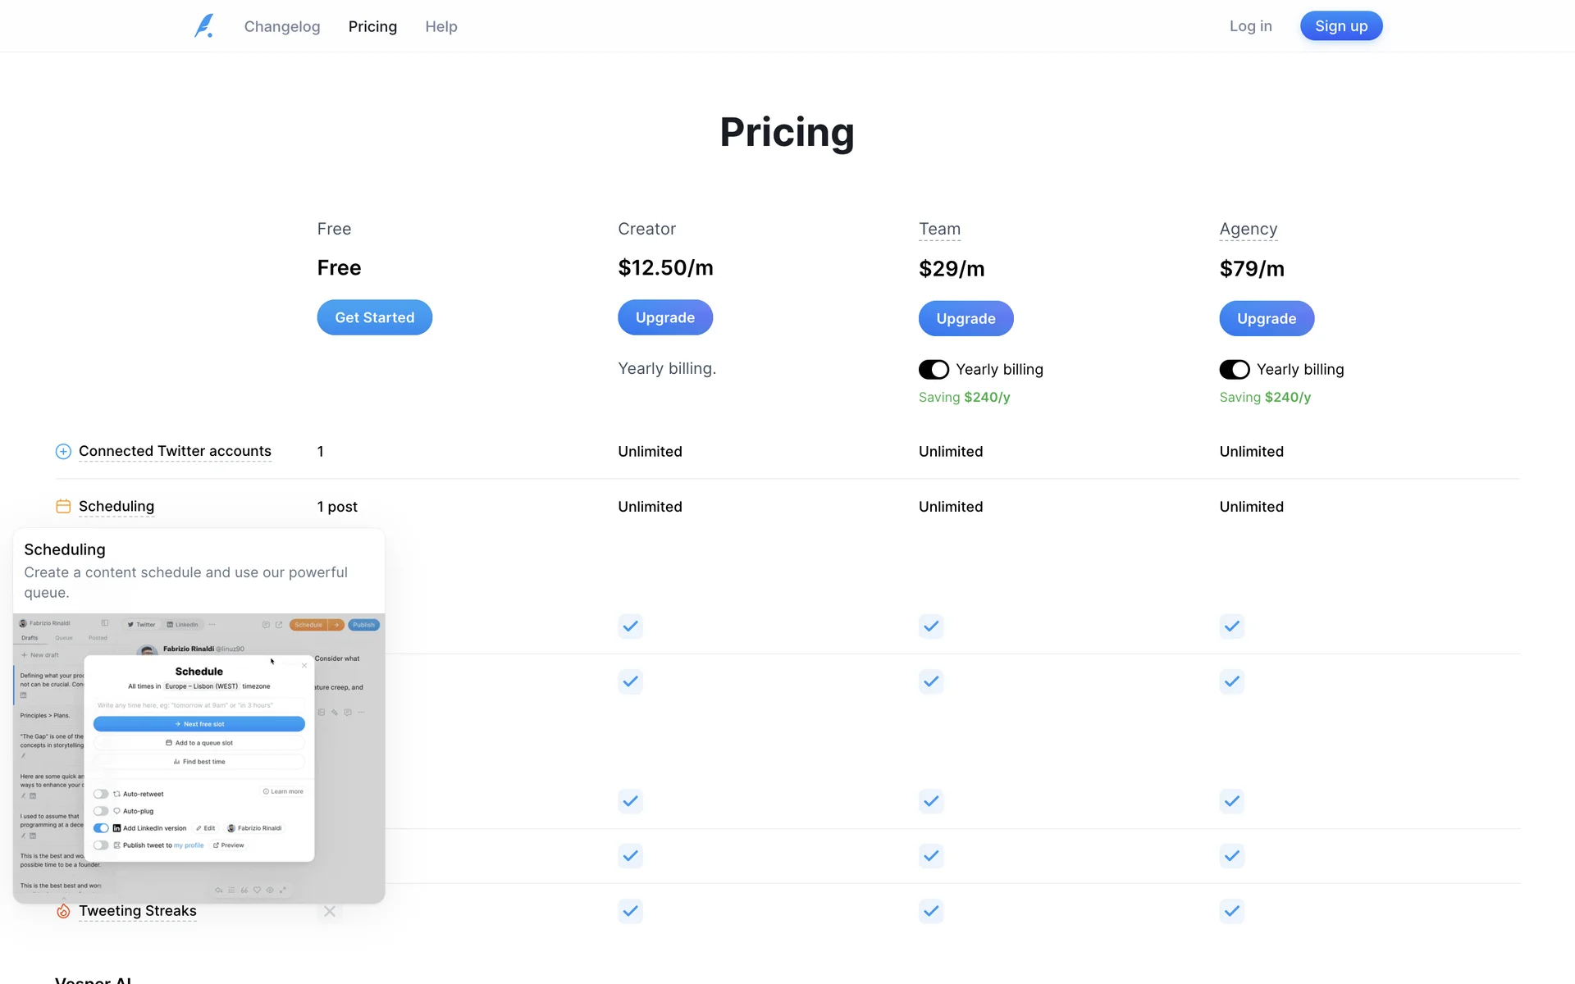Click Get Started on the Free plan

point(375,317)
